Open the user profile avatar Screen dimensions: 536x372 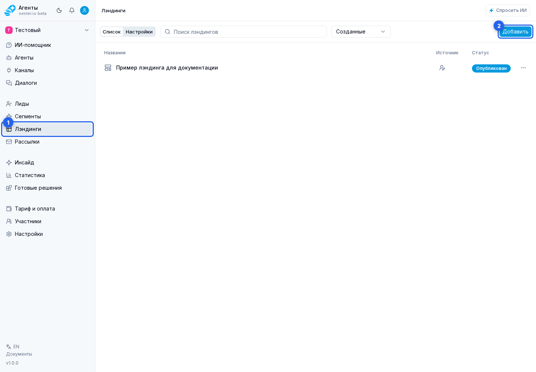click(x=84, y=10)
